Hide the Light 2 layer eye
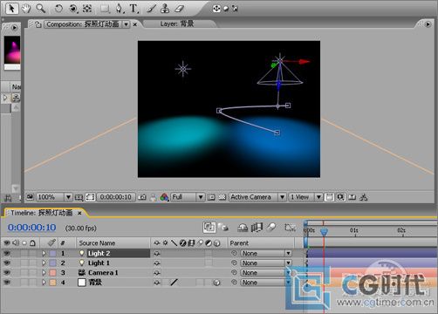This screenshot has width=438, height=314. click(6, 253)
